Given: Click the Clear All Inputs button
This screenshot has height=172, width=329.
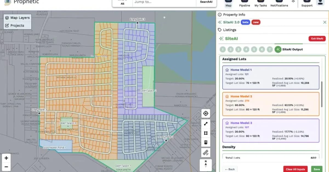Looking at the screenshot, I should (x=296, y=169).
